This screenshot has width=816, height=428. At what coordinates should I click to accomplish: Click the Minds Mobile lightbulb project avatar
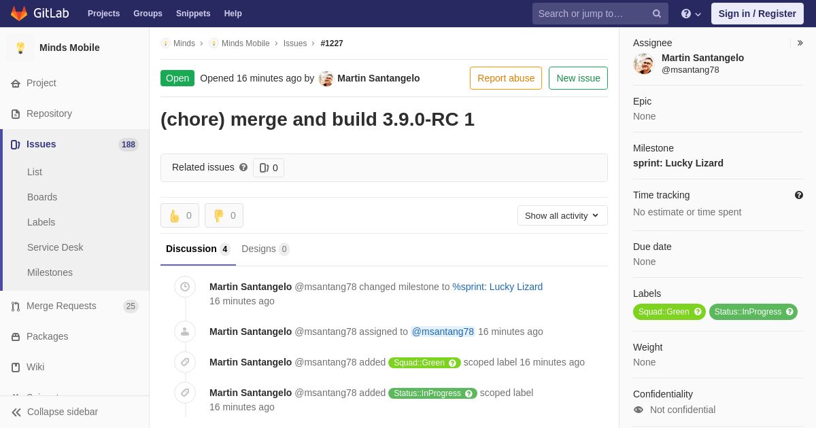pos(20,48)
